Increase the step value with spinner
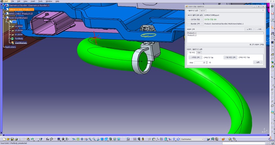 point(207,62)
